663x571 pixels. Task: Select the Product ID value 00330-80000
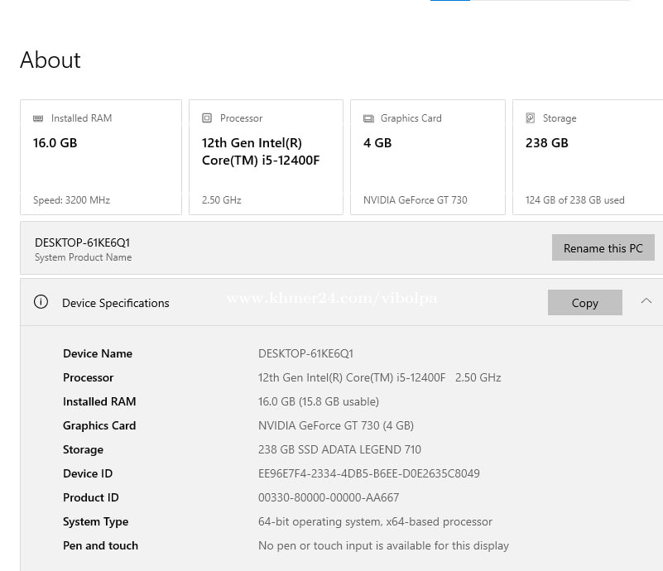point(329,497)
